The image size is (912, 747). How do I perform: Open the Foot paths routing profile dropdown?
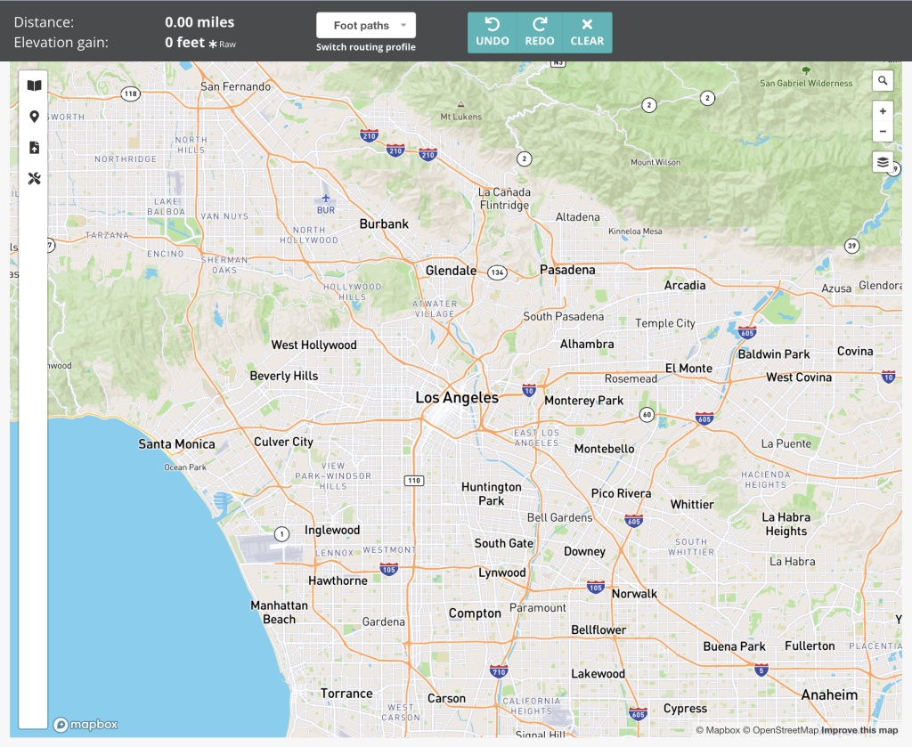(366, 26)
